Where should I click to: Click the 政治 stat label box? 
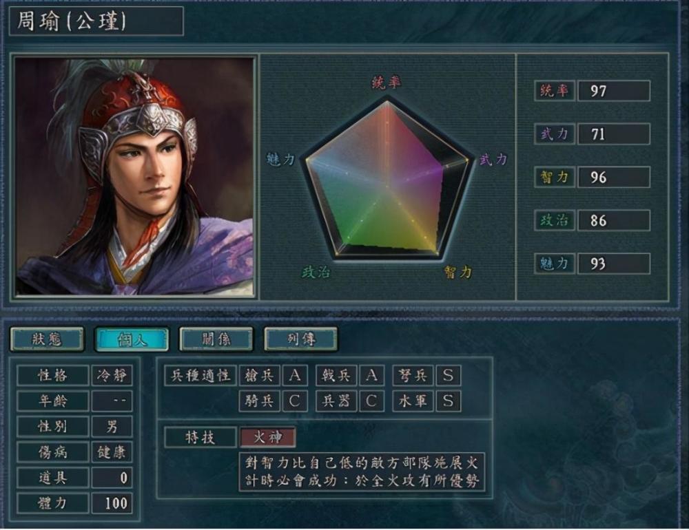point(555,220)
